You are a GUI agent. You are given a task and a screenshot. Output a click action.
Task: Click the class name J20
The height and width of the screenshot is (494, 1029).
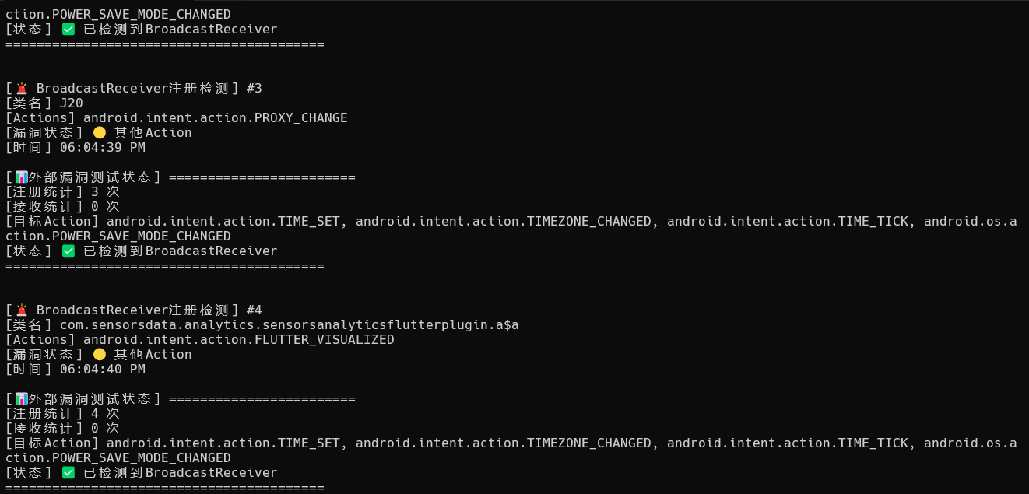point(72,103)
